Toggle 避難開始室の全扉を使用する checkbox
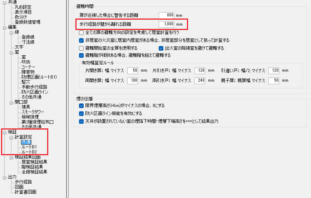 point(81,48)
